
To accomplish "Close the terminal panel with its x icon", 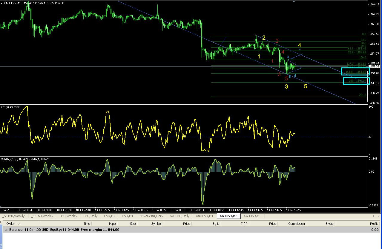I will [1, 222].
